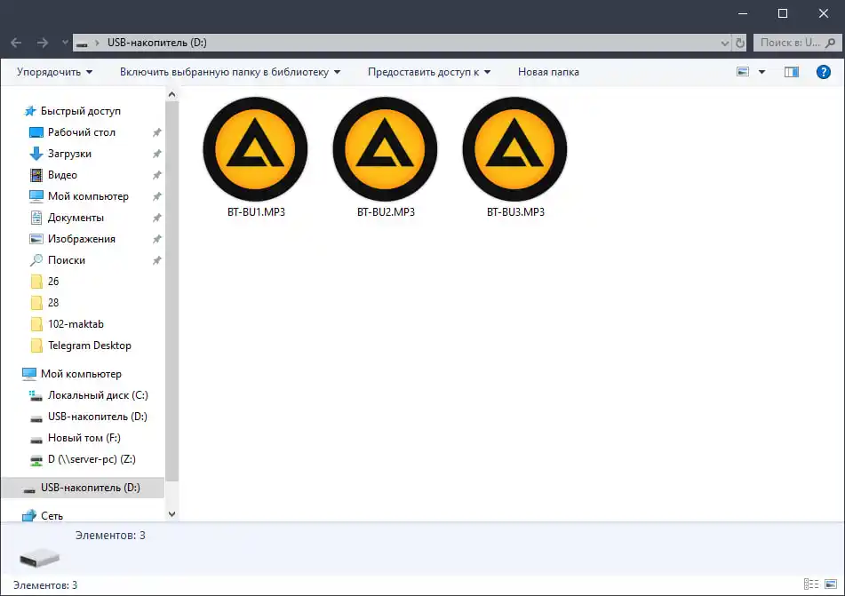Click the address bar path USB-накопитель (D:)
This screenshot has width=845, height=596.
point(156,43)
